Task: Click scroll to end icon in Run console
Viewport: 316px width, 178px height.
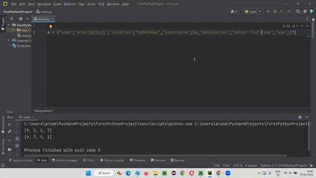Action: point(17,145)
